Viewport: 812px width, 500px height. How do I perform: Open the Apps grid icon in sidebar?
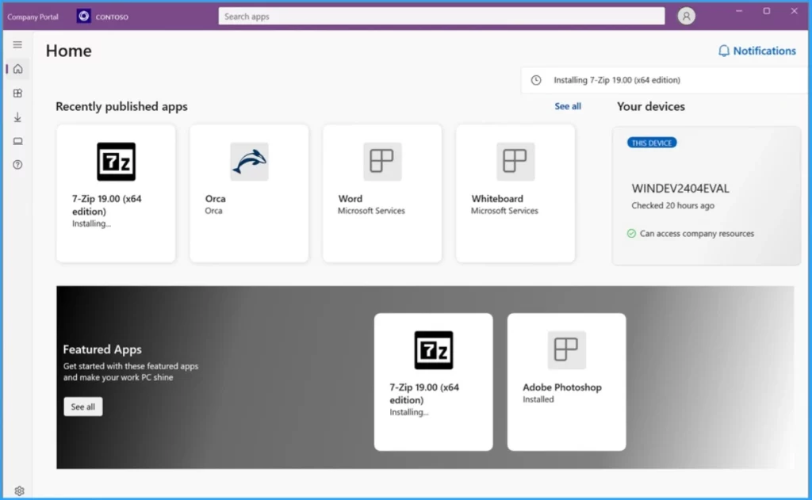click(17, 94)
